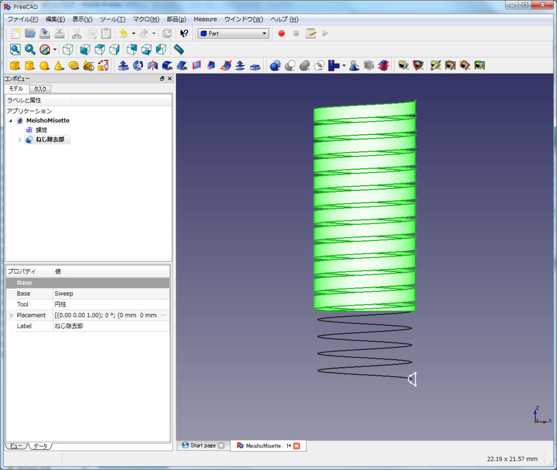The image size is (557, 470).
Task: Revolve the selected shape
Action: pos(138,65)
